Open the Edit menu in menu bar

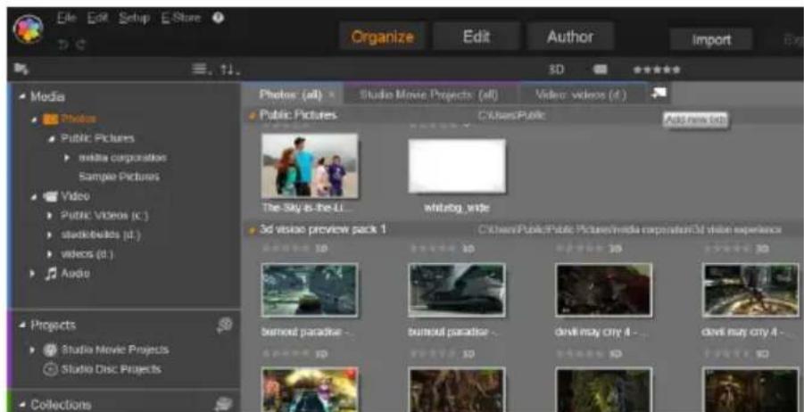[x=95, y=18]
